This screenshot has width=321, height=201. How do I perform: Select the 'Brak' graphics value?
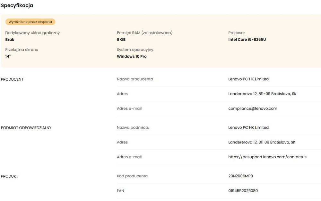click(x=10, y=39)
